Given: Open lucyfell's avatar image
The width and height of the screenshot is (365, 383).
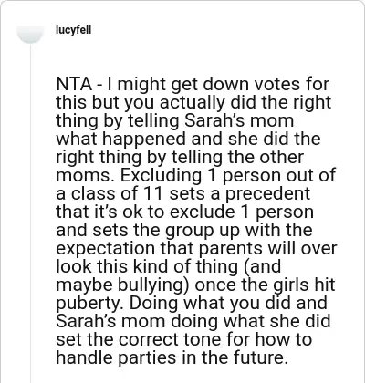Looking at the screenshot, I should (x=30, y=33).
